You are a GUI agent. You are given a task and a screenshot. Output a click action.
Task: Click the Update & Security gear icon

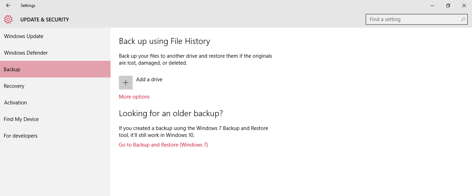point(8,20)
